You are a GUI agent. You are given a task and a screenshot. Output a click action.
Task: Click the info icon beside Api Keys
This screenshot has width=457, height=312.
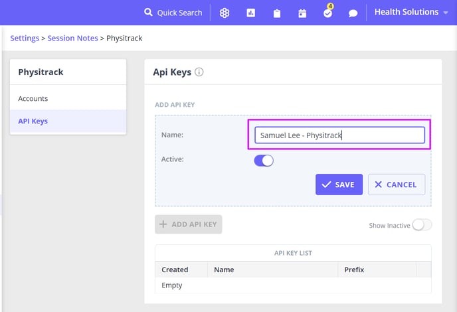(199, 72)
